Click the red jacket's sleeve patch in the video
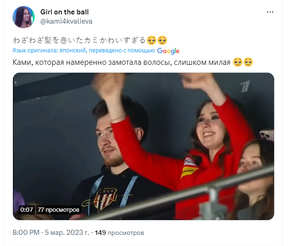288x246 pixels. 189,168
